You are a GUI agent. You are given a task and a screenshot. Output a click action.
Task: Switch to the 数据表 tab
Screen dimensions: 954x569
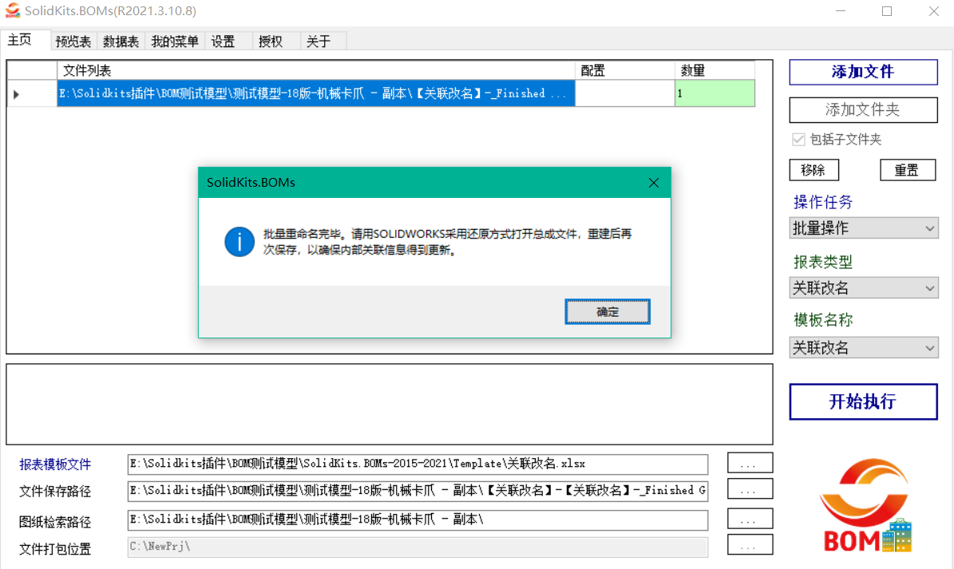click(120, 41)
